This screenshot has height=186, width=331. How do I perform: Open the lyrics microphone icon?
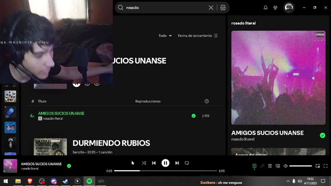click(262, 166)
